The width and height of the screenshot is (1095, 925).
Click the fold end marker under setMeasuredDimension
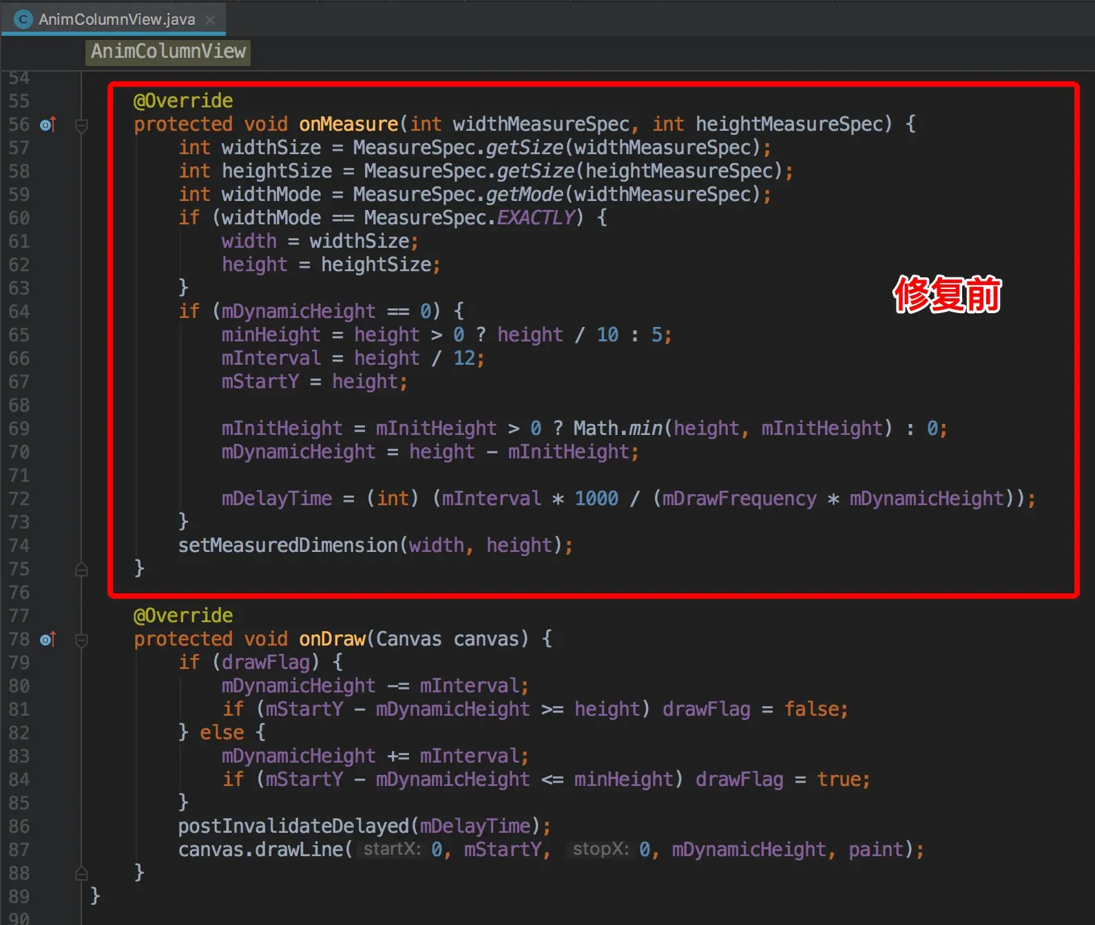[x=81, y=569]
